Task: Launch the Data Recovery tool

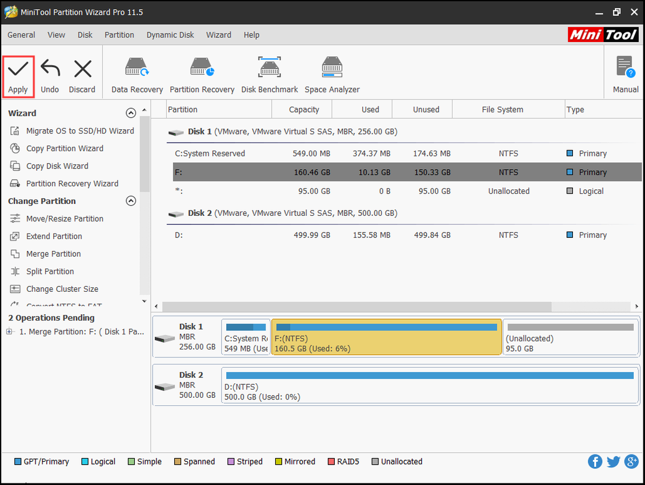Action: click(x=137, y=75)
